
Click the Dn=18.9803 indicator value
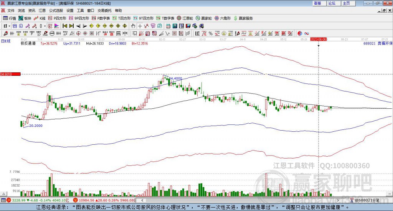click(x=117, y=44)
